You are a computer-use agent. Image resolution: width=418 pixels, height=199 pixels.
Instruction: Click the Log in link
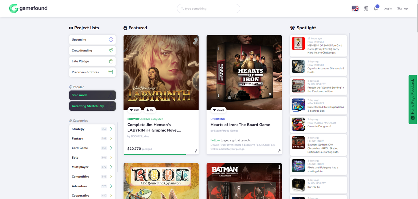(388, 8)
